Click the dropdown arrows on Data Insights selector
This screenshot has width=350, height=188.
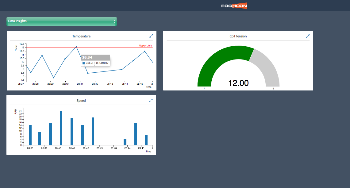(115, 21)
